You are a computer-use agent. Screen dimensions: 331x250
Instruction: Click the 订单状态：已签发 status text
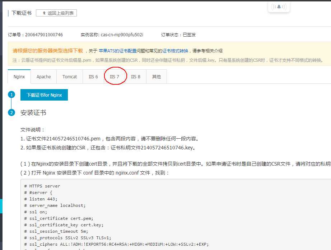[178, 34]
